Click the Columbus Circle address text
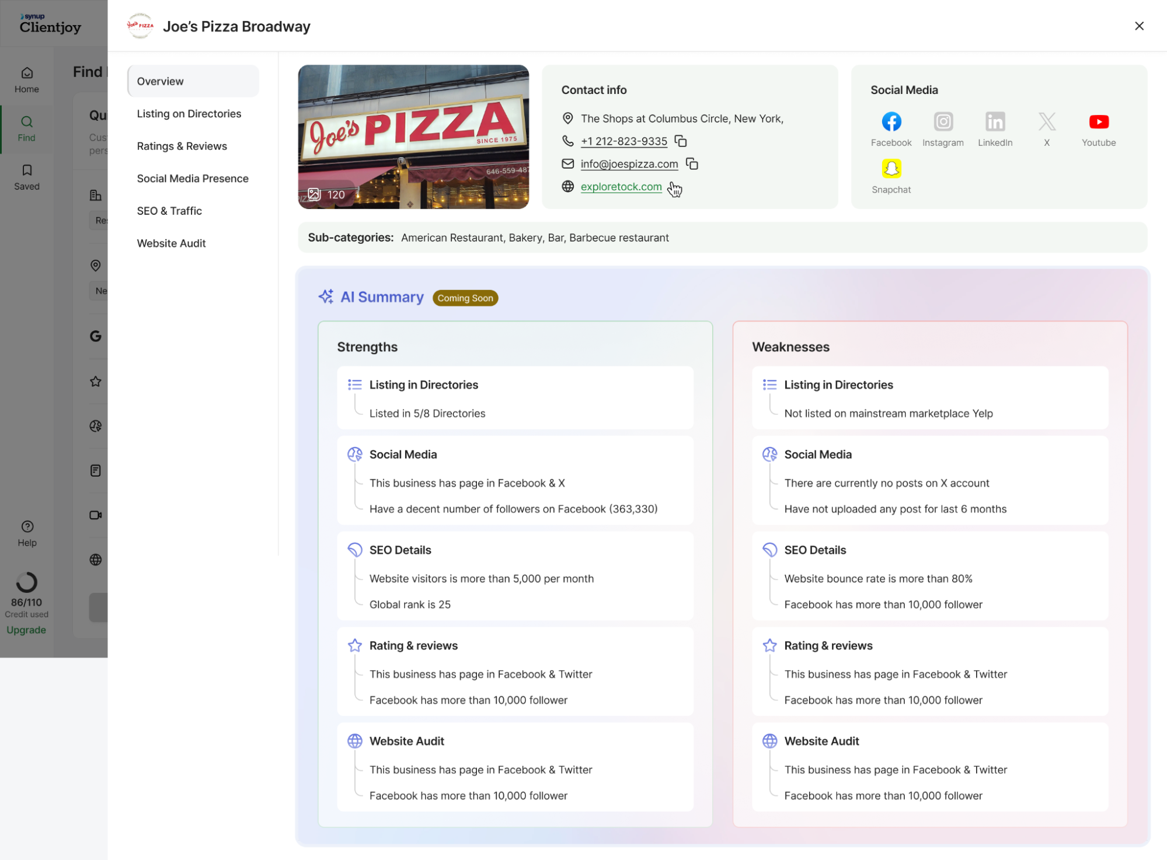Screen dimensions: 1167x860 point(681,118)
